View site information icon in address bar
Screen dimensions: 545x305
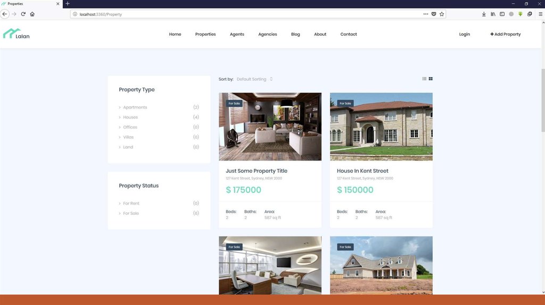point(75,14)
